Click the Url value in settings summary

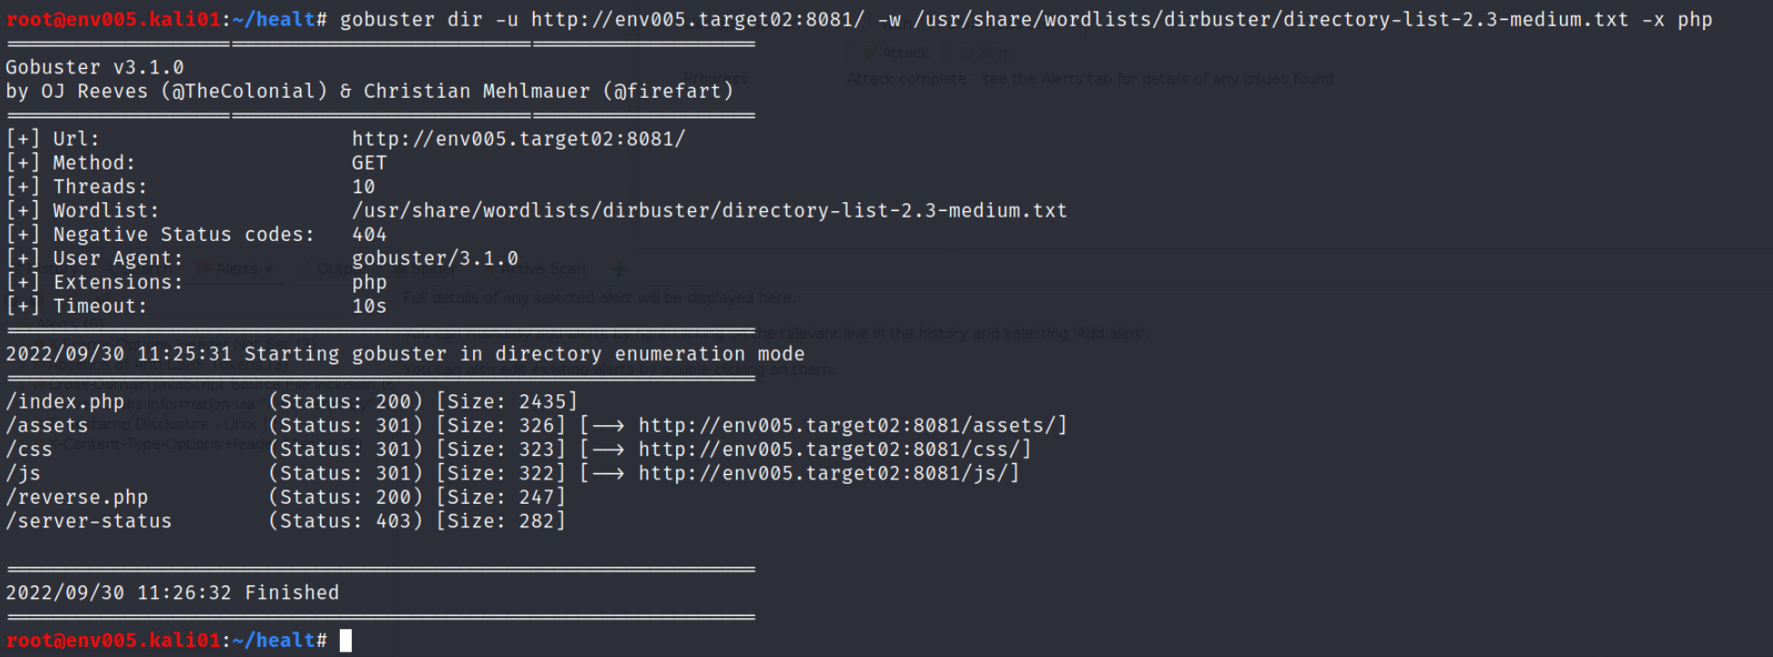[518, 139]
